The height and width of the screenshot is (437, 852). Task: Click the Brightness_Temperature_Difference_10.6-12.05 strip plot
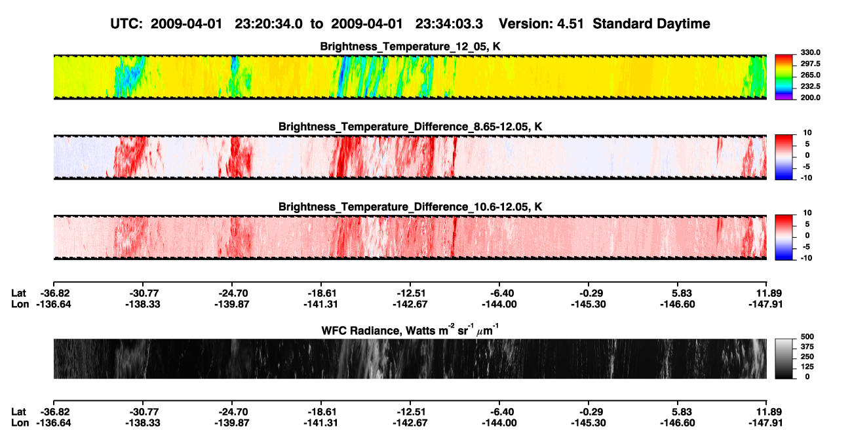[410, 237]
